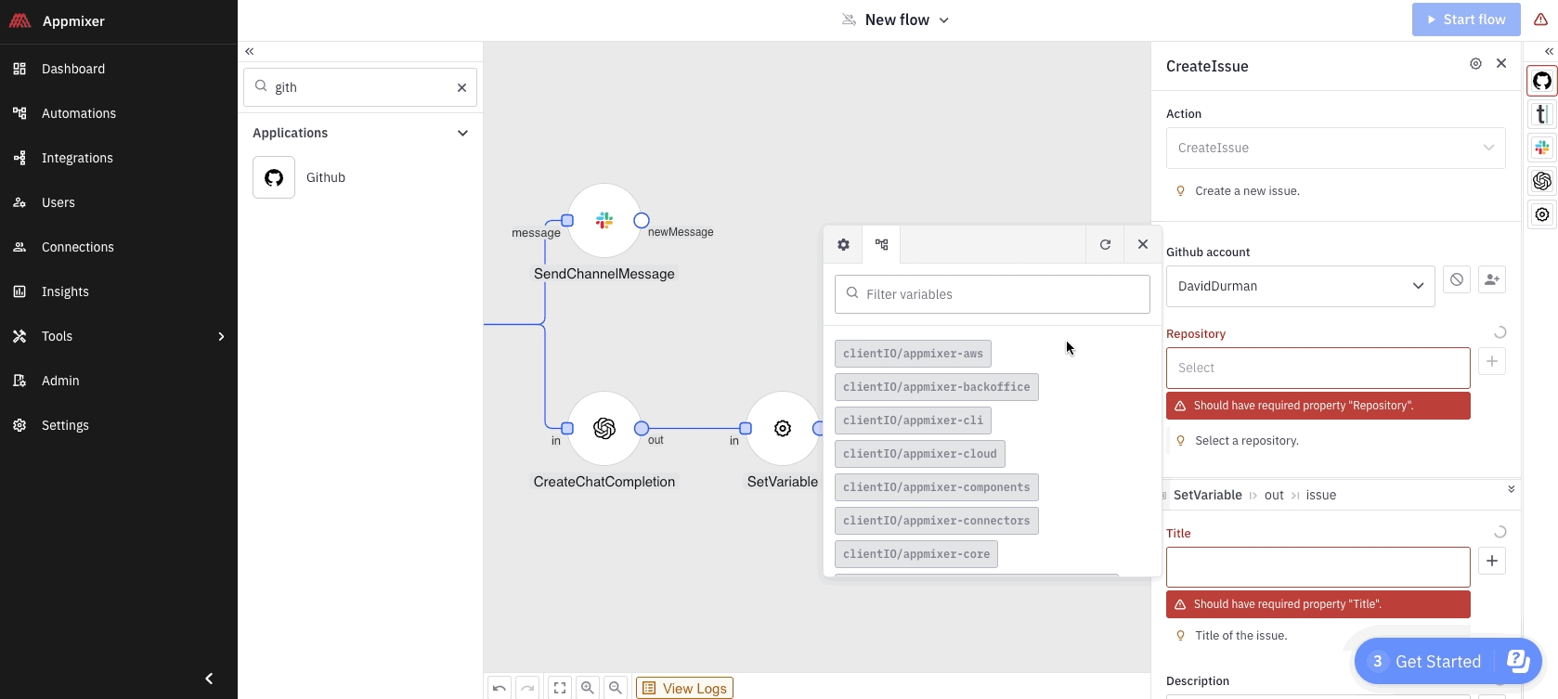Screen dimensions: 1558x699
Task: Open Automations in the sidebar
Action: tap(79, 113)
